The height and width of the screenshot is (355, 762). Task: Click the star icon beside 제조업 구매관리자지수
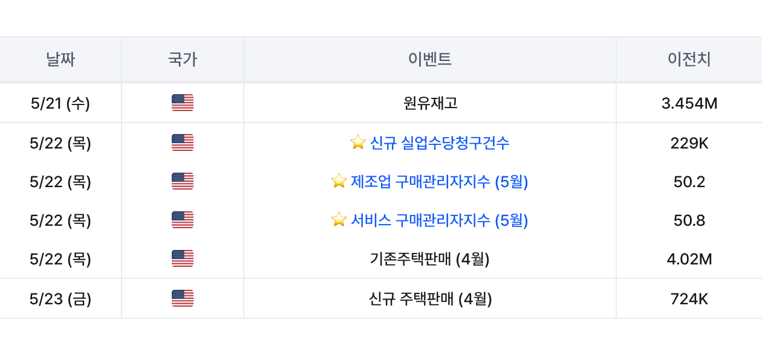point(339,181)
